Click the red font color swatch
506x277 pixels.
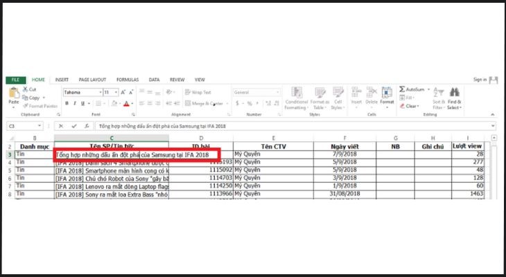[x=126, y=104]
